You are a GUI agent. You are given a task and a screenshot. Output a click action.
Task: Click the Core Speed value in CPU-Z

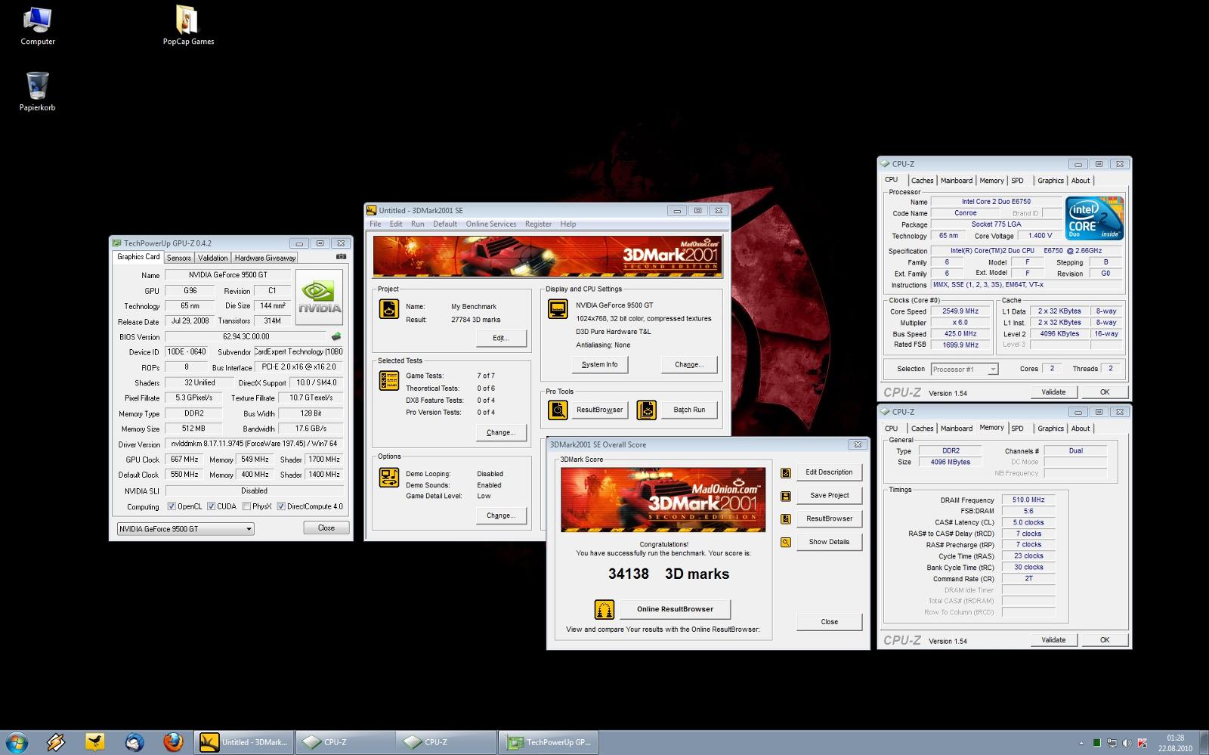(x=960, y=311)
